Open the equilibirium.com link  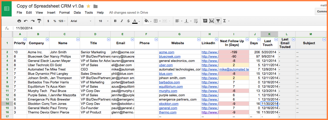(171, 86)
